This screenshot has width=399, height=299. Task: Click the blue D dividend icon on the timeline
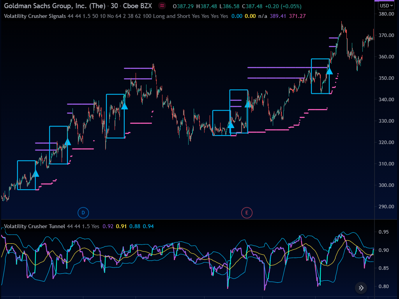pos(83,213)
